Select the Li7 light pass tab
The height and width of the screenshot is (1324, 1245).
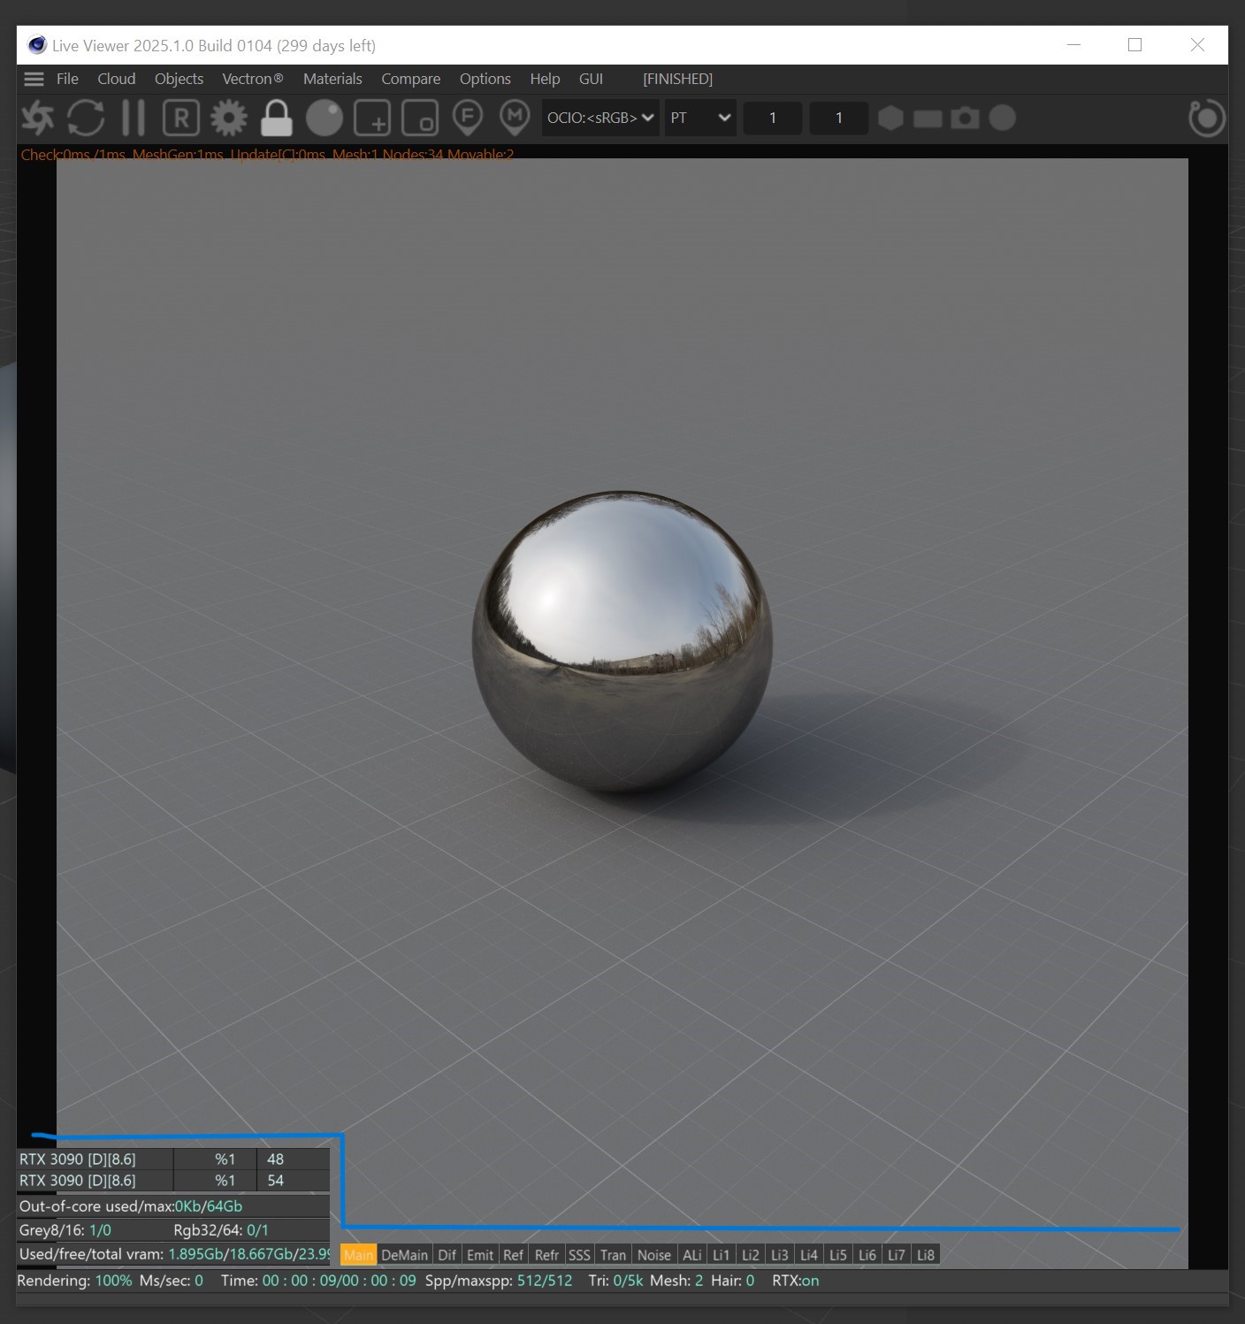coord(897,1255)
